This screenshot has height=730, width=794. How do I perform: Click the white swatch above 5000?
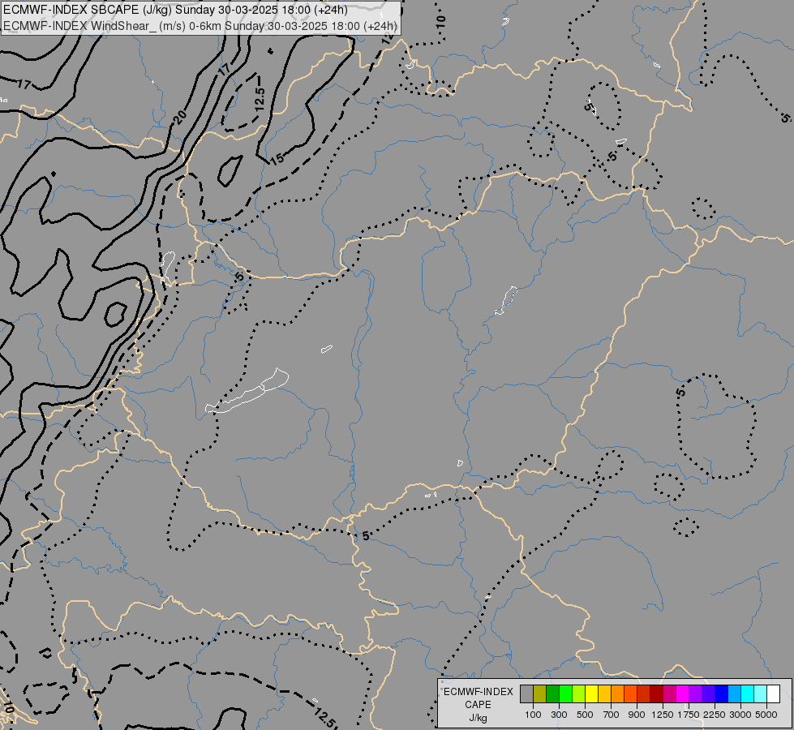pos(773,693)
